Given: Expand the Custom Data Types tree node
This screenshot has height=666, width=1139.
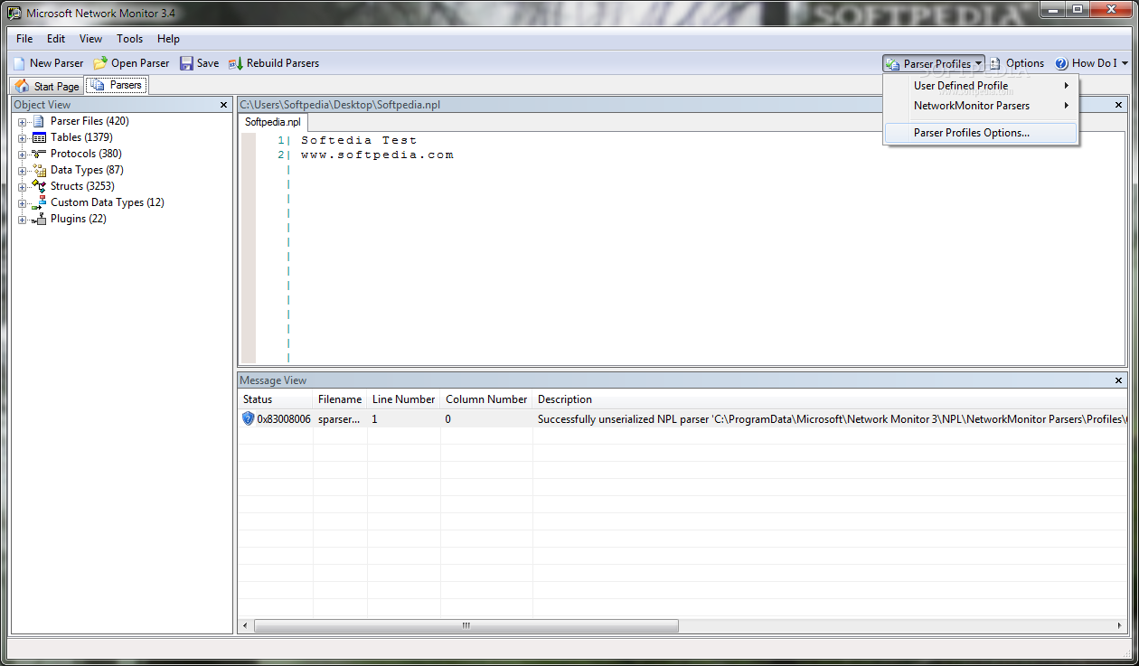Looking at the screenshot, I should [x=23, y=202].
